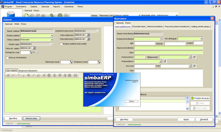Toggle underline formatting in description editor
This screenshot has height=132, width=221.
(38, 75)
